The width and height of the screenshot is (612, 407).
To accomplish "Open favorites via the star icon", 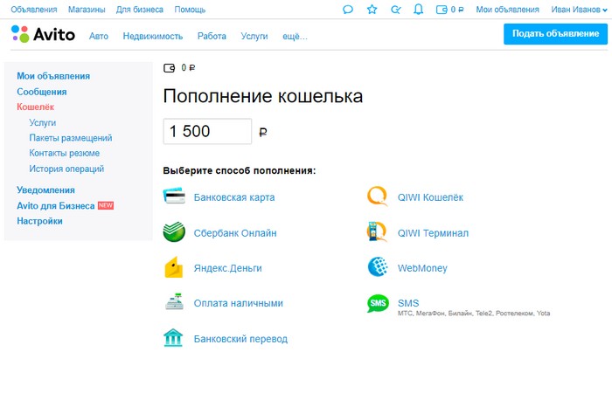I will [x=372, y=9].
